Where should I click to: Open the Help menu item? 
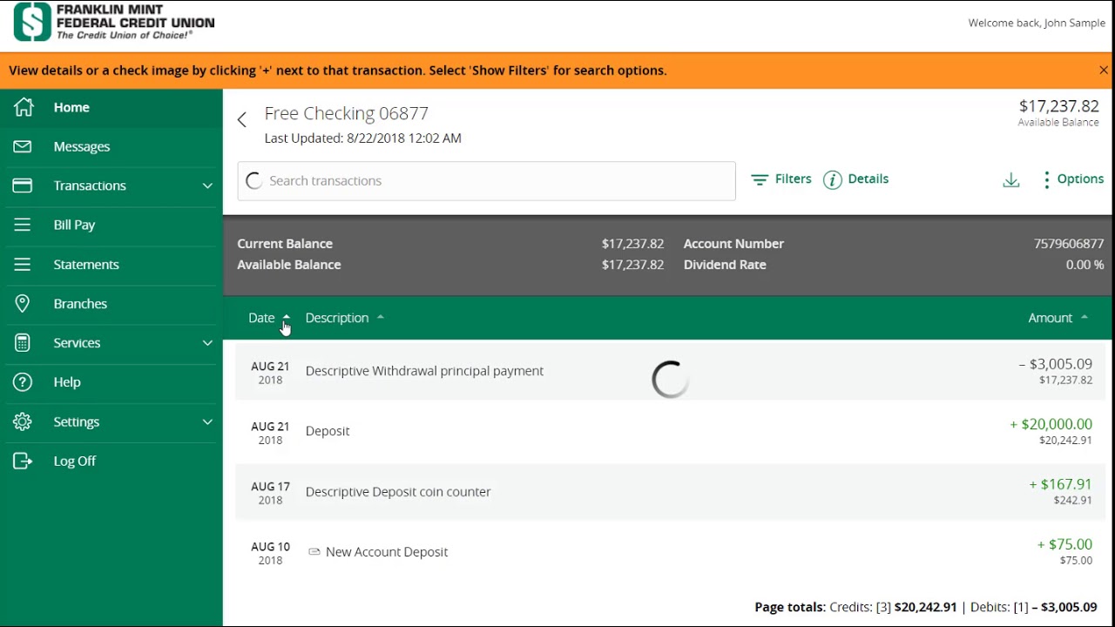point(111,382)
